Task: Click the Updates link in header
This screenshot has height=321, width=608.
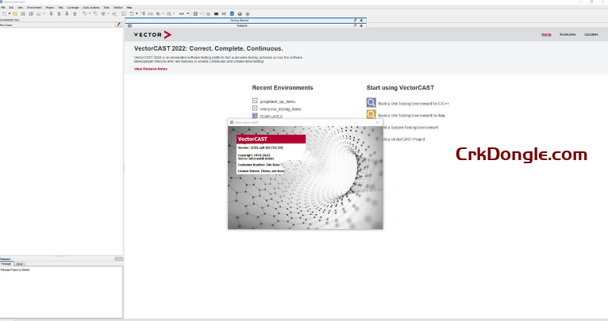Action: (591, 35)
